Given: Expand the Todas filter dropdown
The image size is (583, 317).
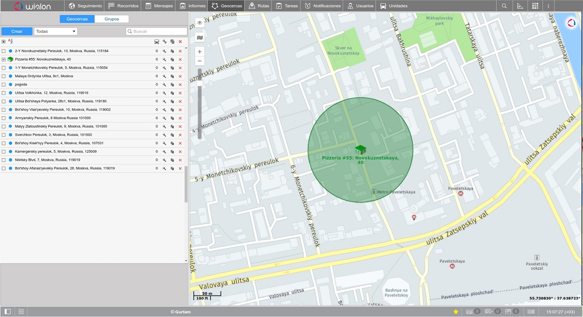Looking at the screenshot, I should point(56,31).
